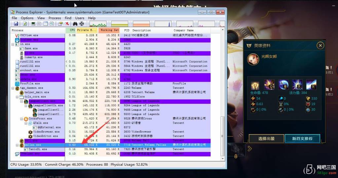
Task: Sort by the Description column header
Action: pyautogui.click(x=151, y=30)
